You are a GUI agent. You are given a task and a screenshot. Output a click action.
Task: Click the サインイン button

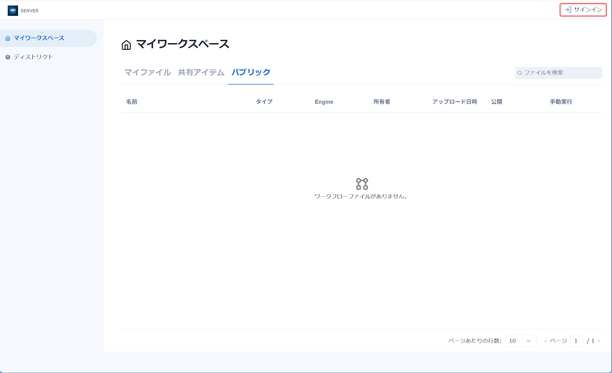click(x=583, y=10)
